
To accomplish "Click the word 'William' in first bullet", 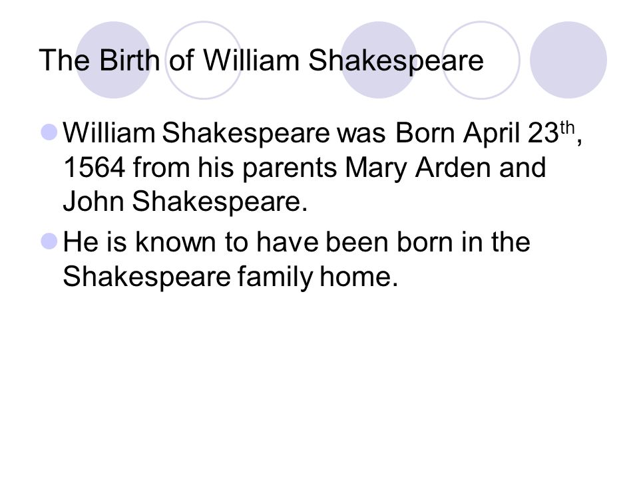I will (x=108, y=133).
